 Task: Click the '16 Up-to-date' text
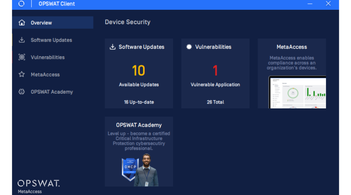(x=139, y=102)
